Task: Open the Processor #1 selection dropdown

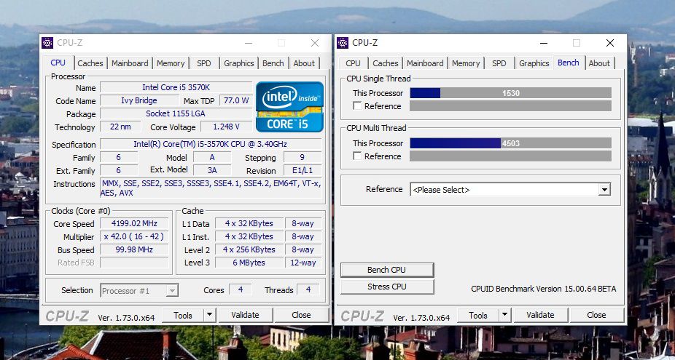Action: (139, 290)
